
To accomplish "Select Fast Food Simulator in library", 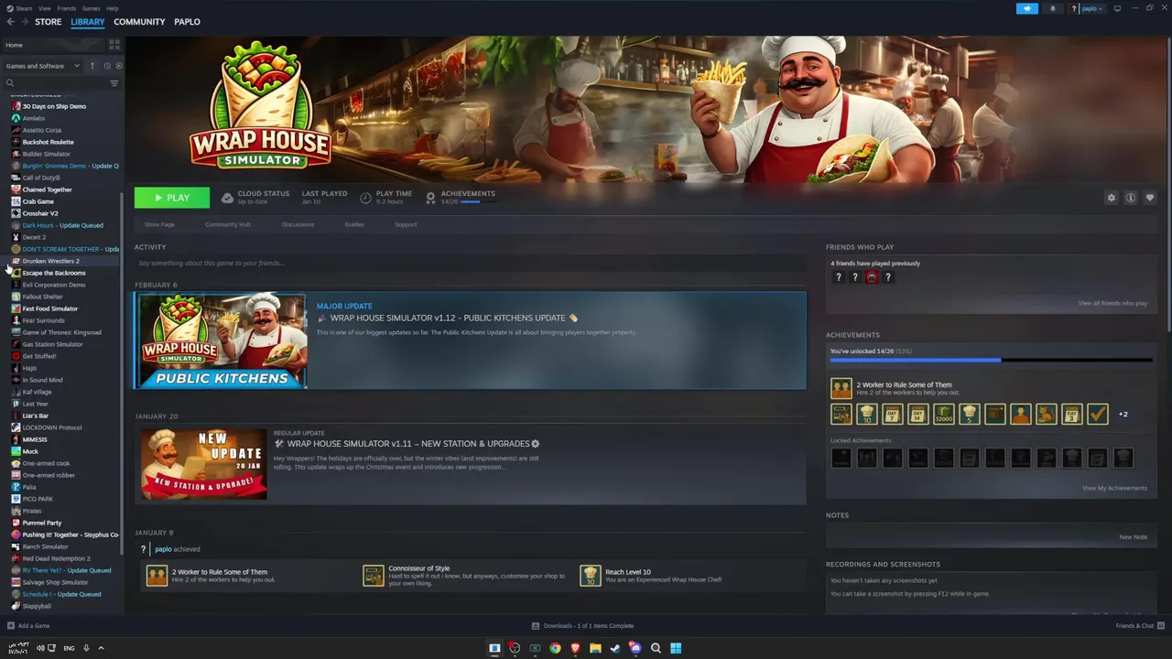I will point(49,308).
